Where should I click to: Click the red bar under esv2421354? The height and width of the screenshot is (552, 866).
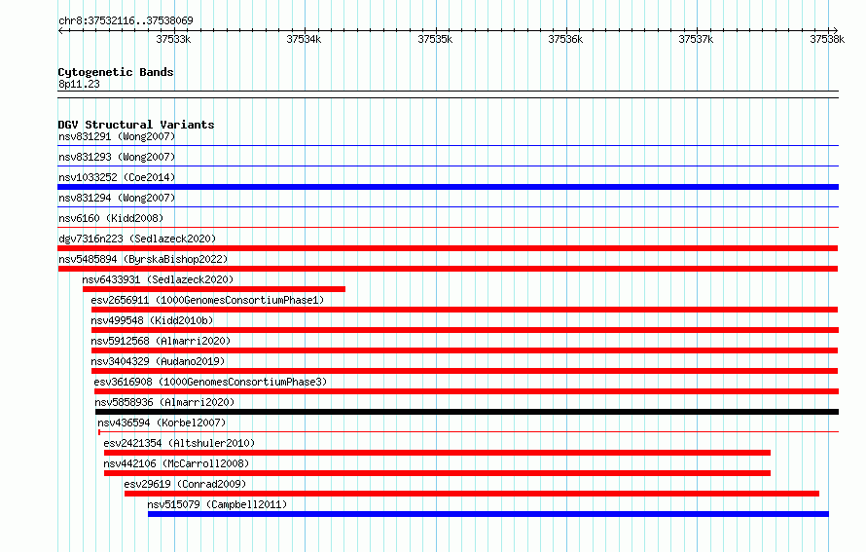click(438, 453)
